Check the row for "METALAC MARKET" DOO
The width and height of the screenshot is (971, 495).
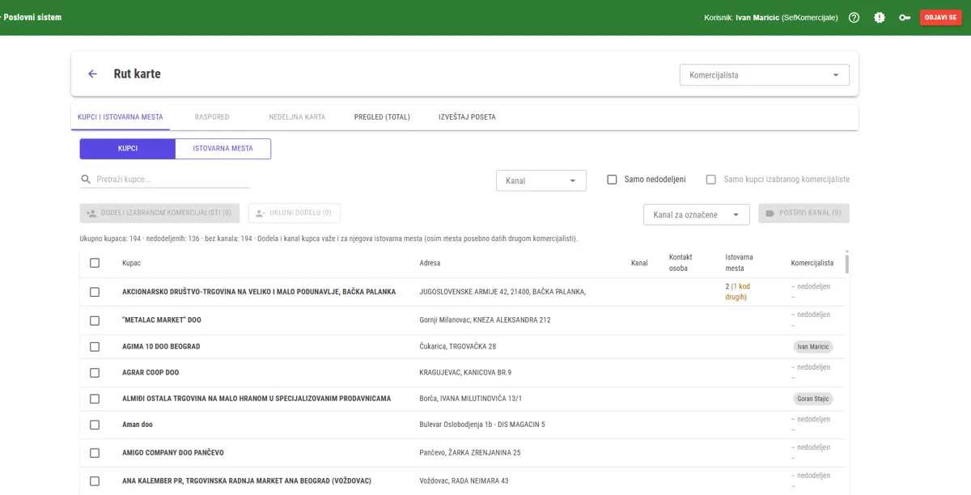(x=95, y=320)
